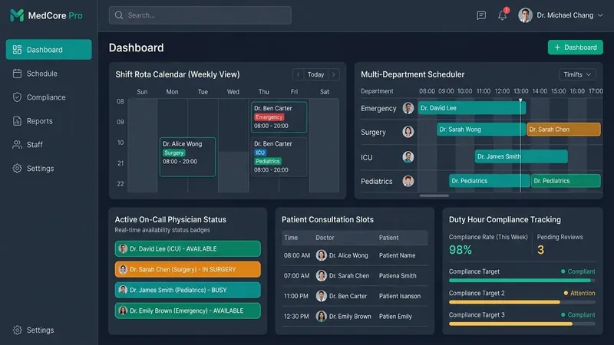Click Dr. Michael Chang's profile avatar
This screenshot has height=345, width=614.
click(x=525, y=15)
